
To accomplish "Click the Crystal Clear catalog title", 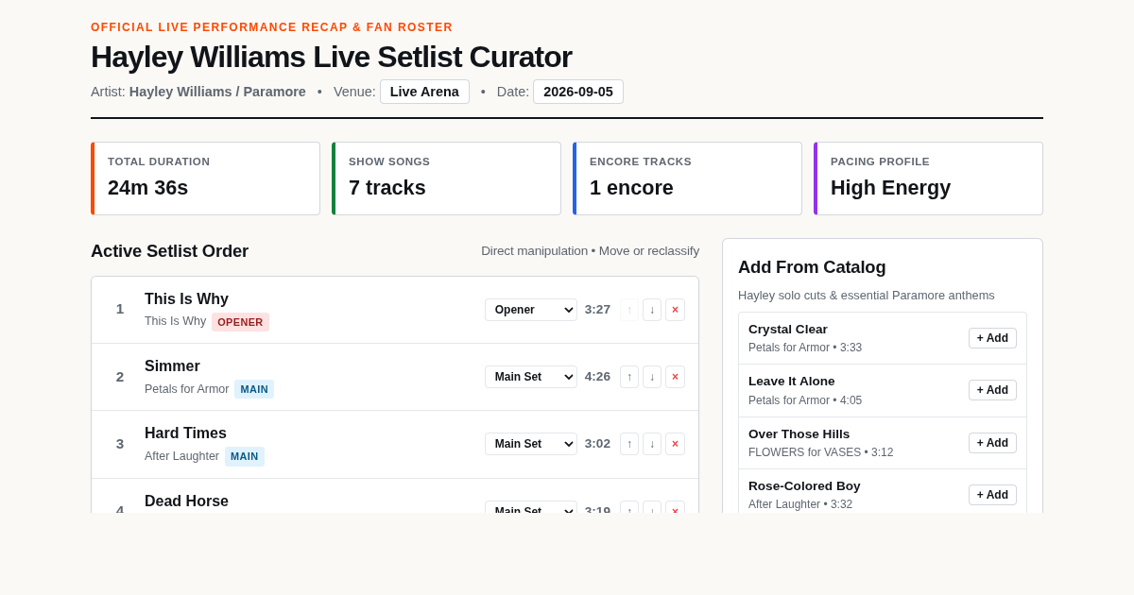I will tap(788, 330).
